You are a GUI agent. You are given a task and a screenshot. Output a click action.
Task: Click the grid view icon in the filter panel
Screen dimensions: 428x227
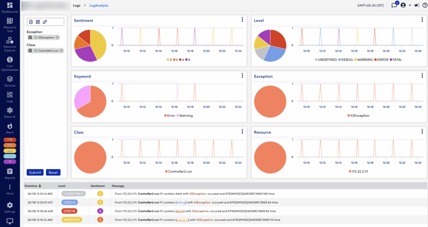[x=38, y=22]
